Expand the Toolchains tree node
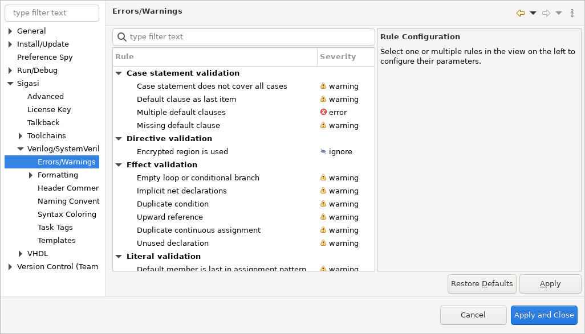Image resolution: width=585 pixels, height=334 pixels. point(21,136)
